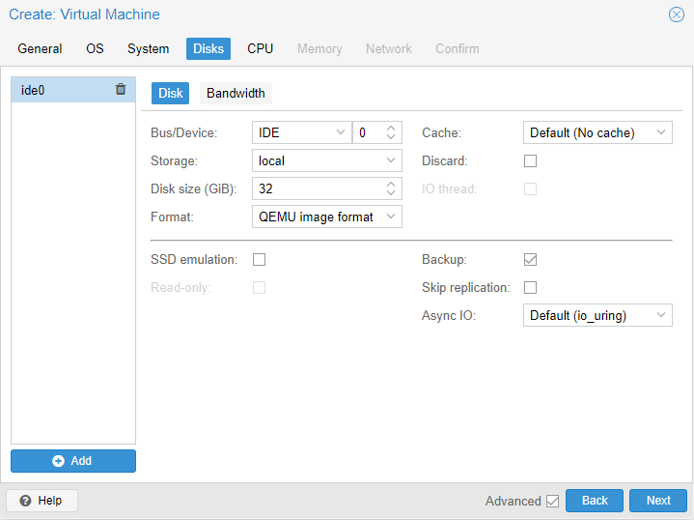
Task: Open the Bandwidth sub-tab
Action: tap(236, 94)
